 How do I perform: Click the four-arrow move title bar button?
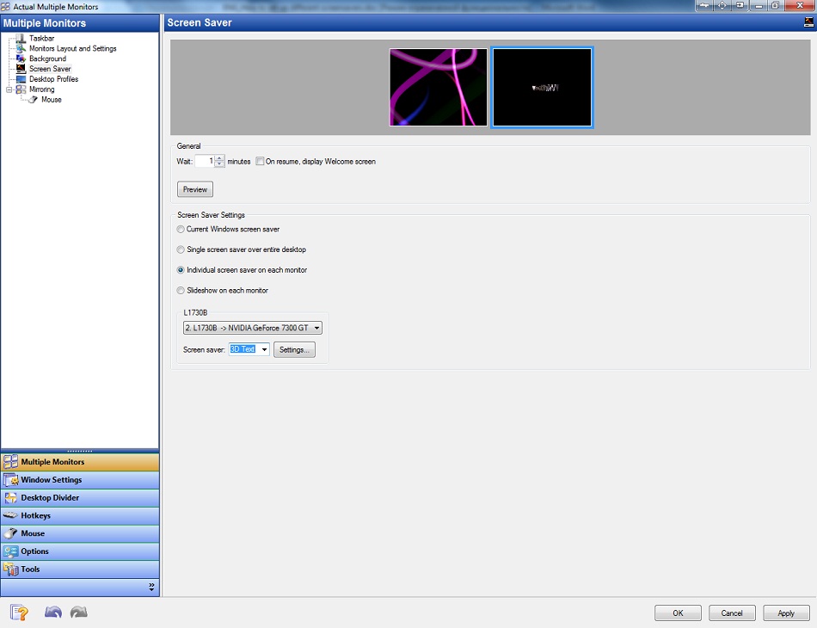tap(722, 5)
